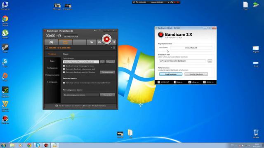Image resolution: width=264 pixels, height=148 pixels.
Task: Open Skype from the taskbar
Action: (38, 145)
